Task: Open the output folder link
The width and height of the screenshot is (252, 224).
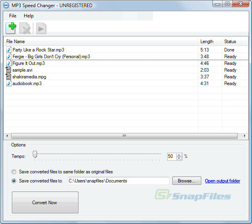Action: point(222,181)
